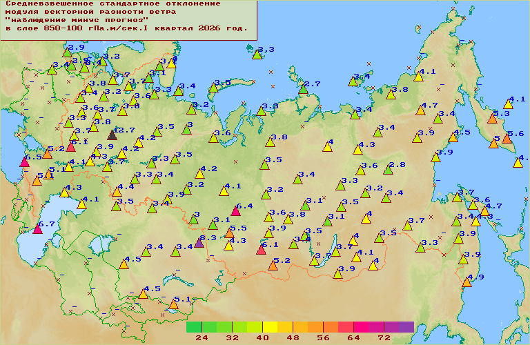This screenshot has width=530, height=345.
Task: Click the map title text box
Action: point(129,20)
